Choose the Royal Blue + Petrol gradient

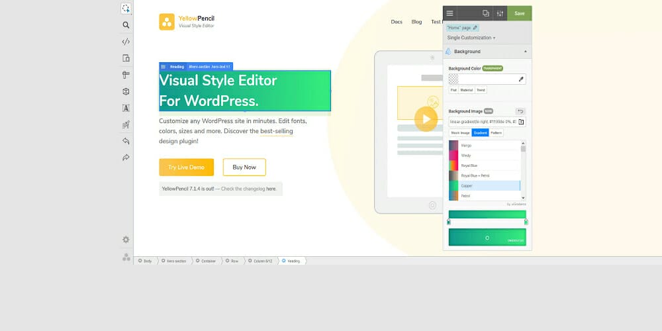tap(485, 175)
